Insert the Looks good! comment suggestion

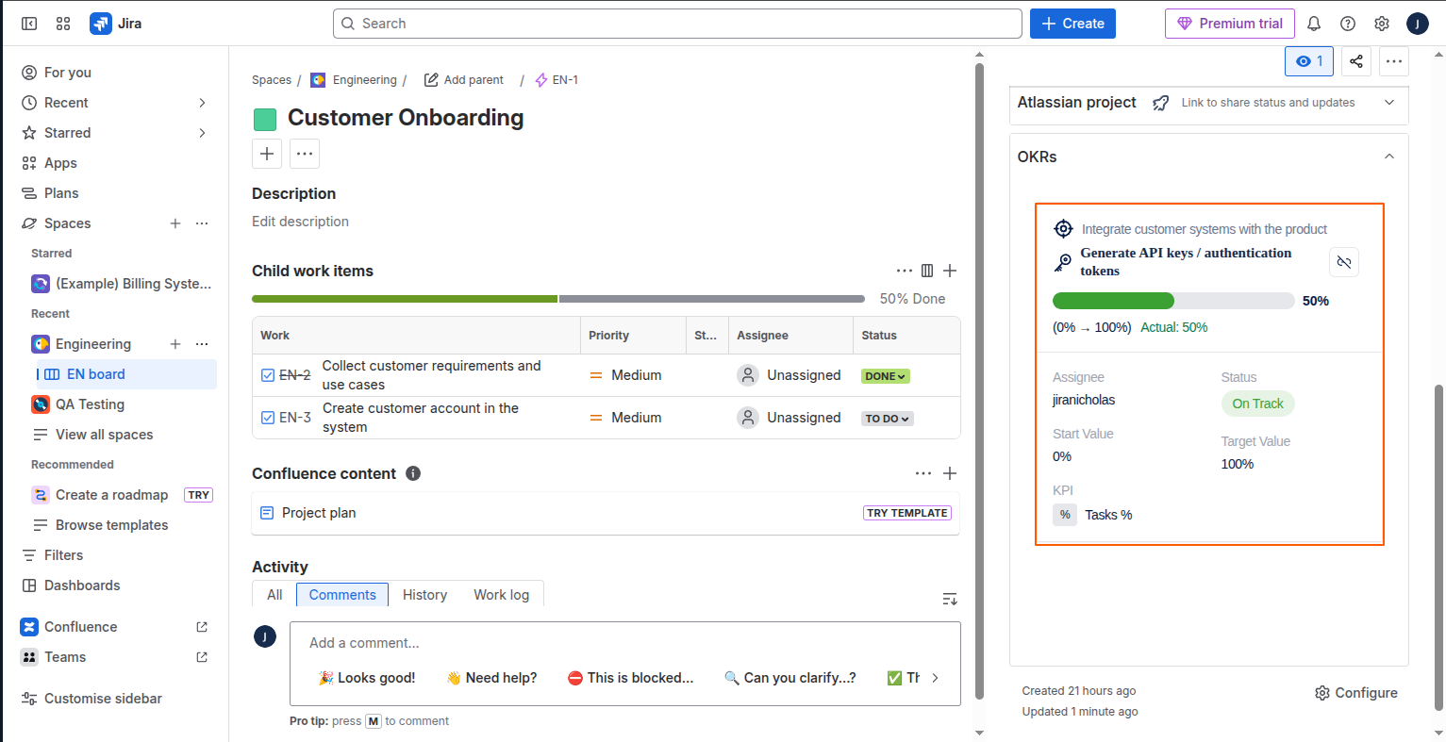click(x=367, y=678)
